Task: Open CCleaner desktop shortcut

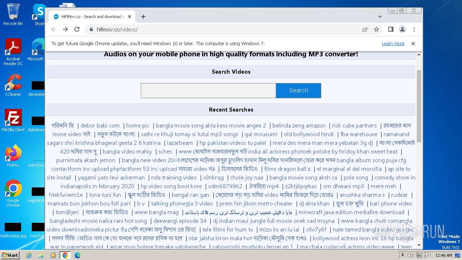Action: 13,85
